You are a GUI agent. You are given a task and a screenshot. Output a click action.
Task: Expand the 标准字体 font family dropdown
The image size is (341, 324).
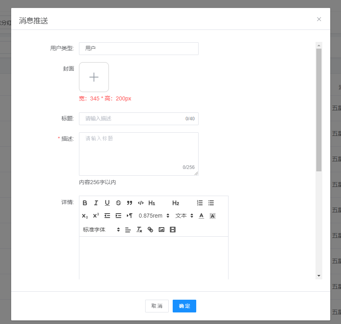click(101, 230)
